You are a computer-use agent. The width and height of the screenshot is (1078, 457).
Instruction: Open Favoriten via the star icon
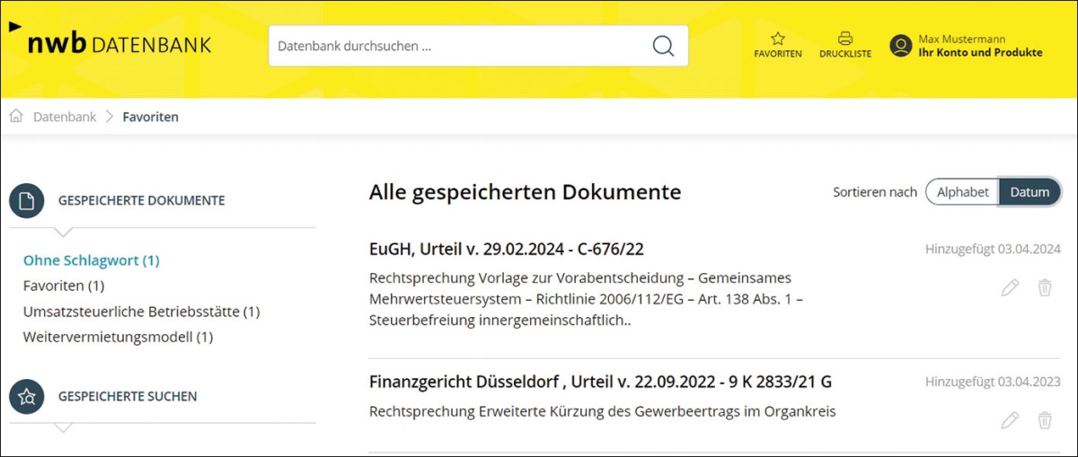778,40
